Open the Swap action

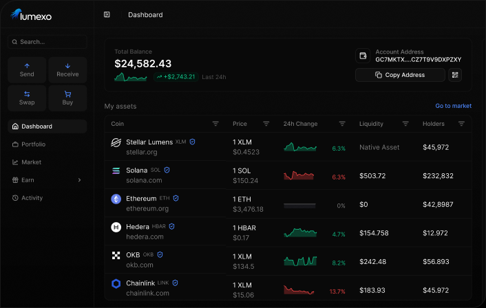pyautogui.click(x=27, y=98)
